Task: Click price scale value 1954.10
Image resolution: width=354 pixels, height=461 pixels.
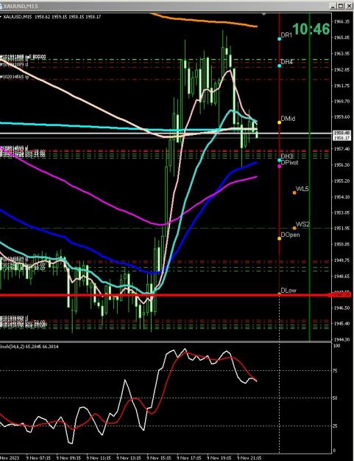Action: coord(342,197)
